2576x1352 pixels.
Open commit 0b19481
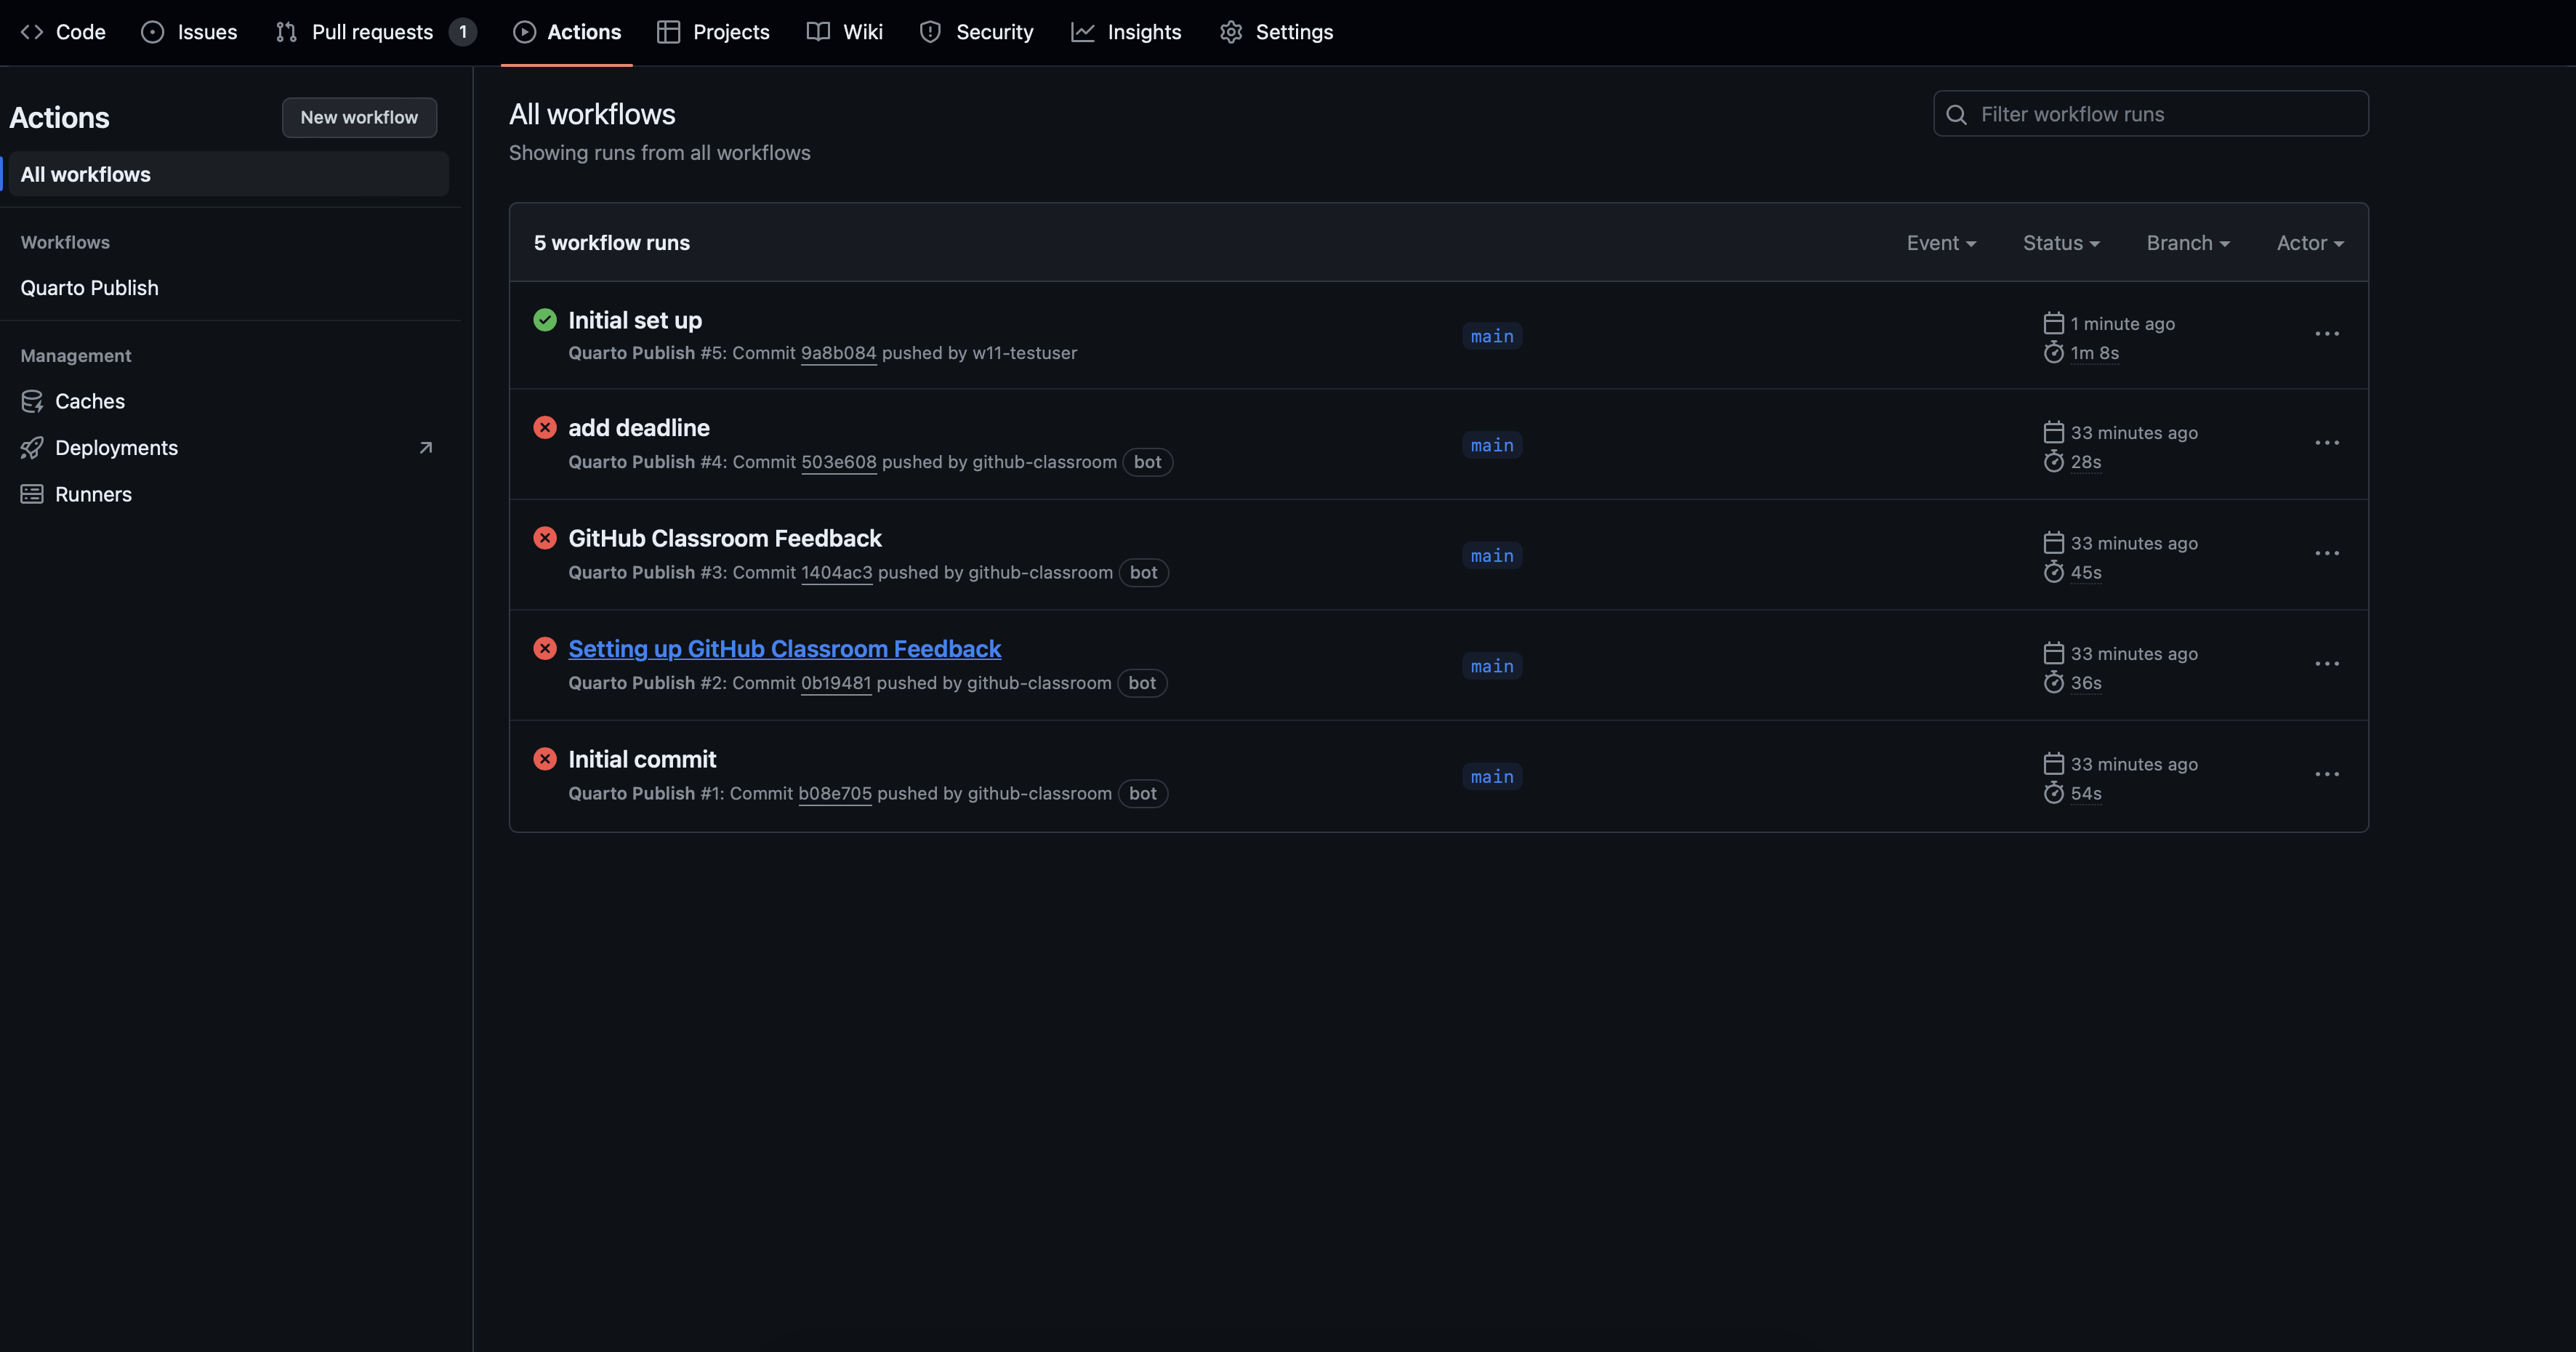836,683
